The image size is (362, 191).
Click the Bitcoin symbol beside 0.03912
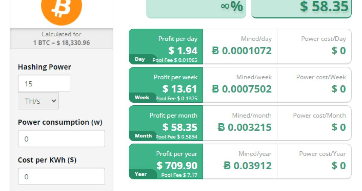(227, 166)
